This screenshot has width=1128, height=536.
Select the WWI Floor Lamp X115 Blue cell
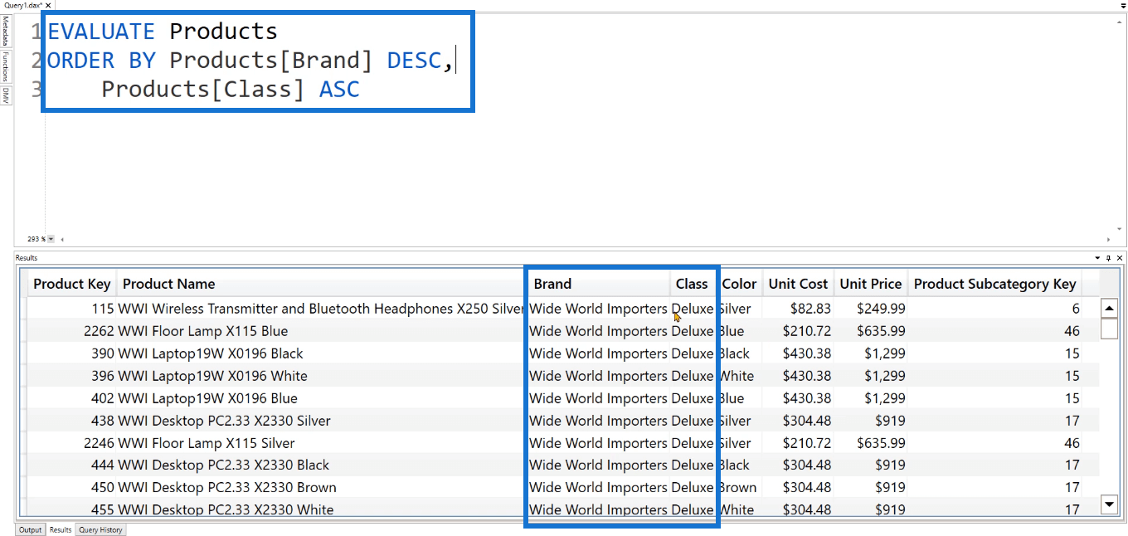point(321,331)
